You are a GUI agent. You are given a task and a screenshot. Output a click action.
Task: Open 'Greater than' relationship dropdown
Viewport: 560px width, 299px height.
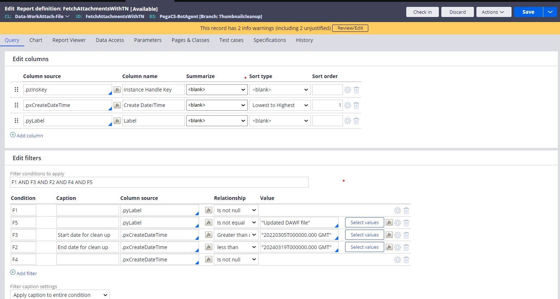click(236, 235)
